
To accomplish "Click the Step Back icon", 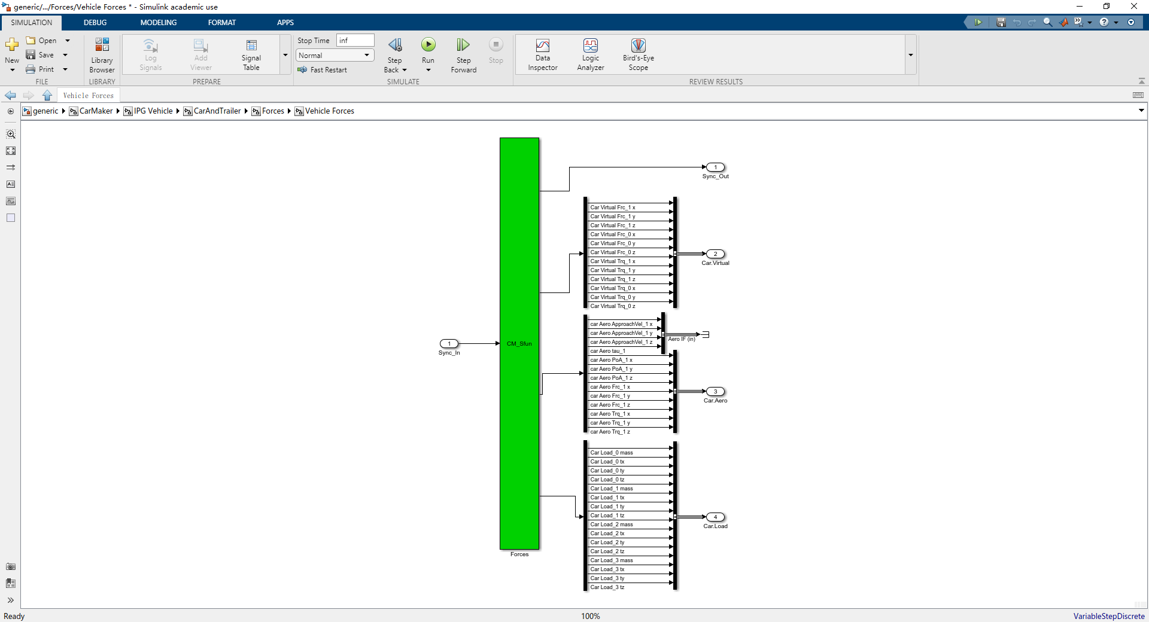I will [x=395, y=45].
